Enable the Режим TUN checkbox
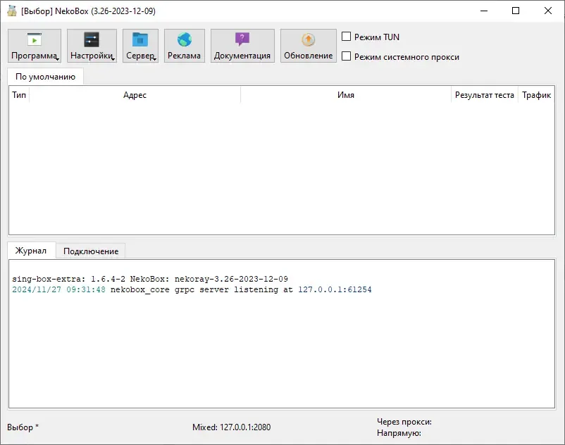565x445 pixels. click(x=346, y=37)
